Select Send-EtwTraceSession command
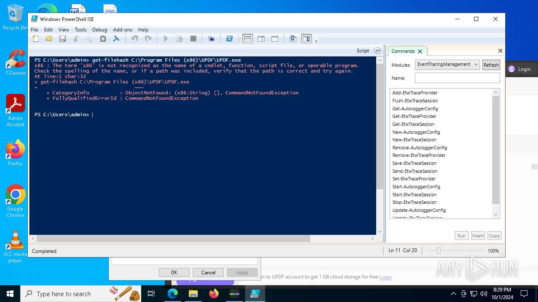Screen dimensions: 538x302 (415, 171)
